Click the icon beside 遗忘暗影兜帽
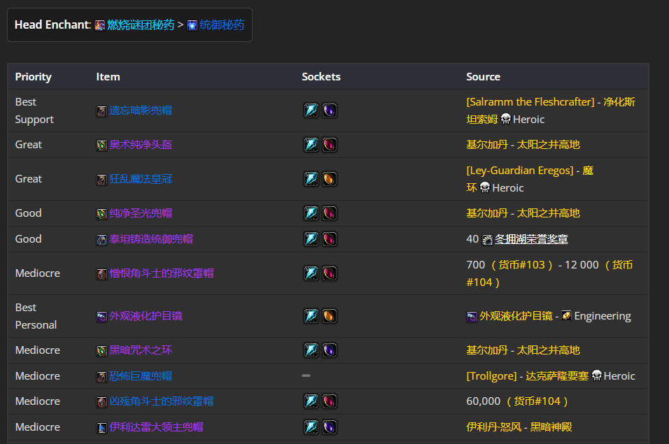The height and width of the screenshot is (444, 669). point(101,112)
